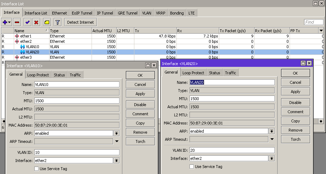Viewport: 326px width, 174px height.
Task: Click Cancel in the VLAN20 window
Action: [296, 82]
